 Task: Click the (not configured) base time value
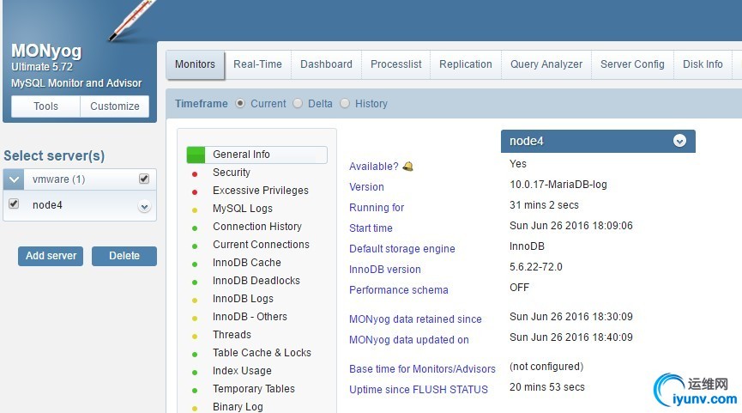pos(546,367)
